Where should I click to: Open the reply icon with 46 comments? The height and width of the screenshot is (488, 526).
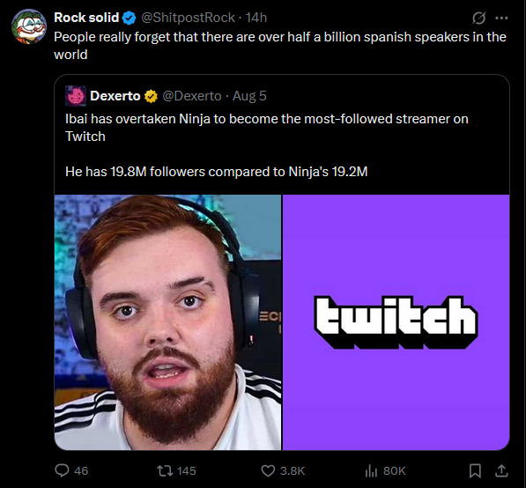click(62, 470)
